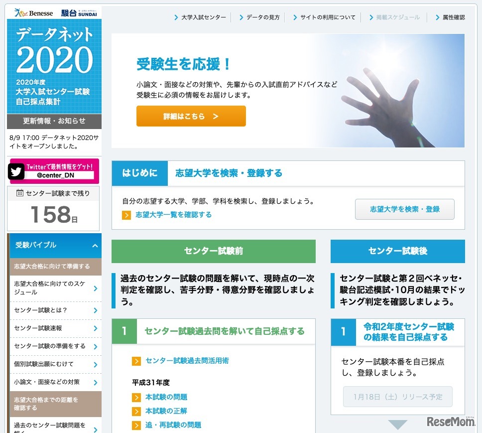Click the orange arrow beside 志望大学一覧を確認する

click(126, 216)
